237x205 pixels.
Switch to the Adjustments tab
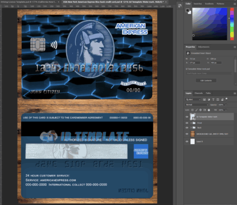coord(204,47)
